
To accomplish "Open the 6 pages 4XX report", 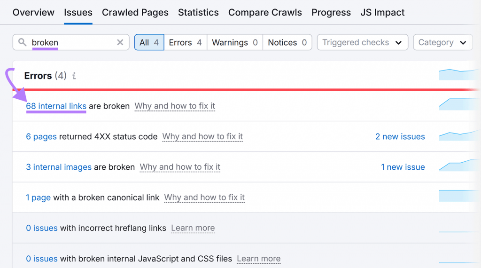I will point(41,137).
